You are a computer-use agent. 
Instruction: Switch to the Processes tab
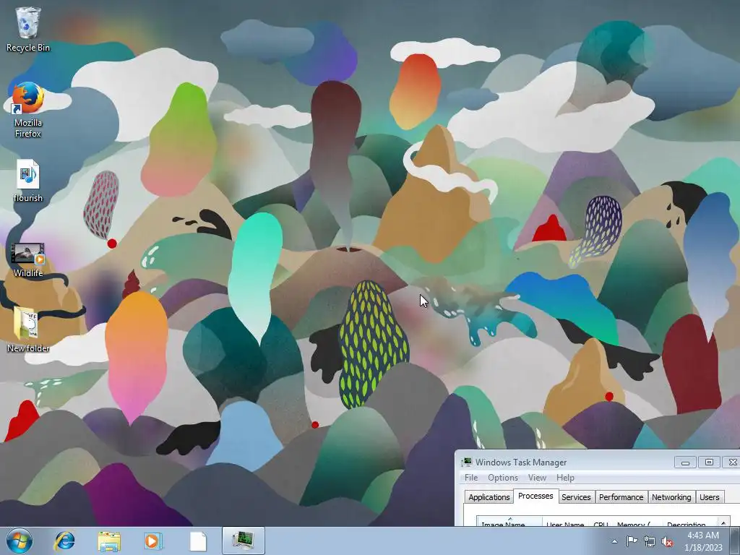(535, 496)
